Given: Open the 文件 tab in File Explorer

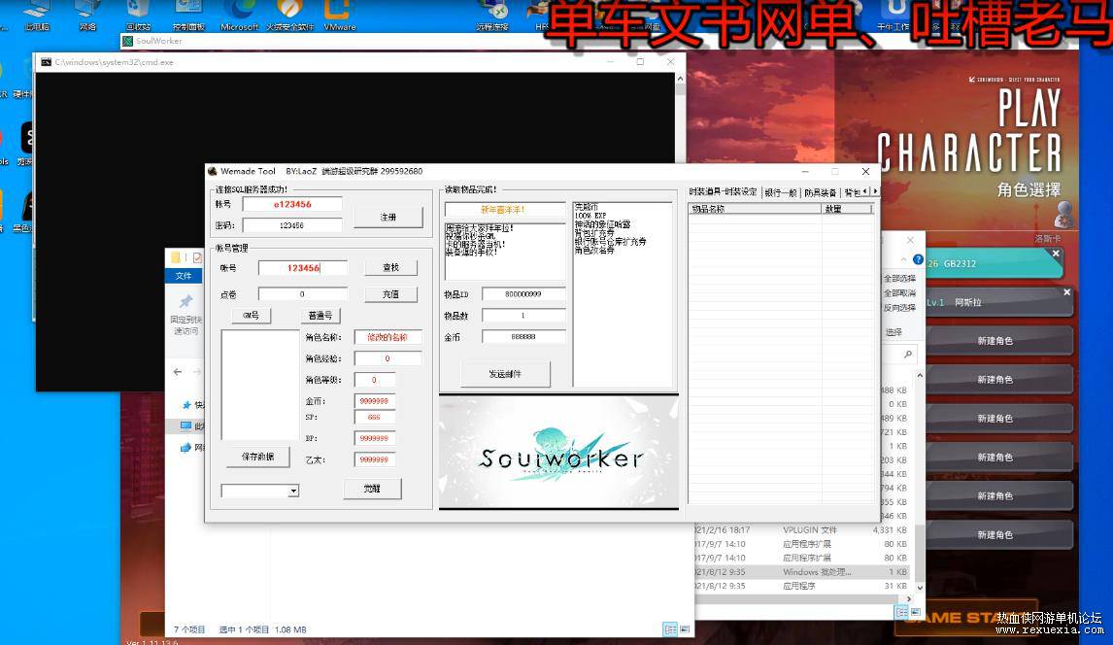Looking at the screenshot, I should click(x=184, y=276).
